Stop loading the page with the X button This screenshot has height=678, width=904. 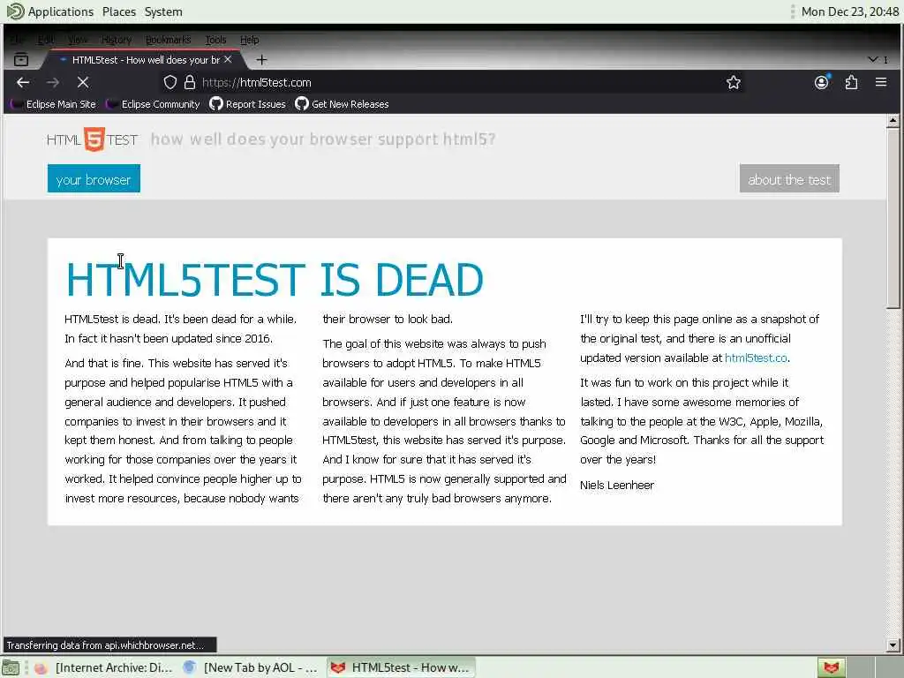83,82
